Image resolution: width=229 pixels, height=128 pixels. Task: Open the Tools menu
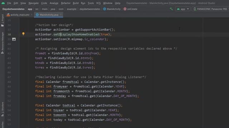(91, 3)
